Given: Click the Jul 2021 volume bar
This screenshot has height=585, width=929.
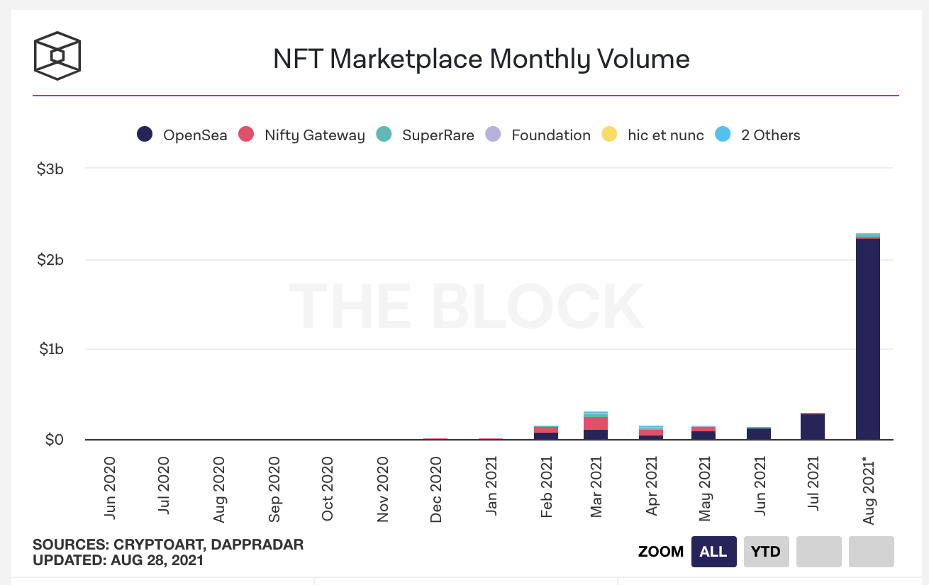Looking at the screenshot, I should pyautogui.click(x=813, y=426).
